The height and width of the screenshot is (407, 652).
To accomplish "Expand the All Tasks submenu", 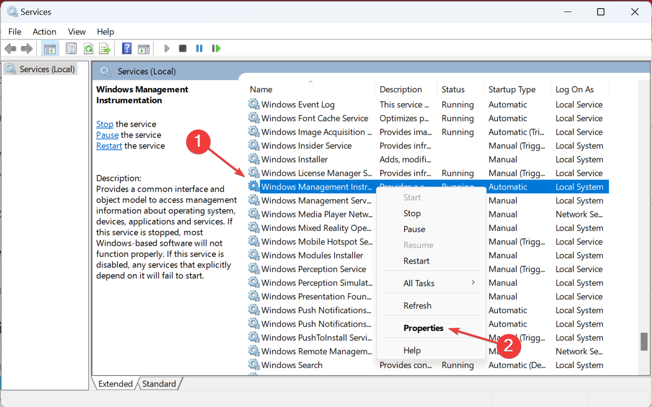I will 431,283.
